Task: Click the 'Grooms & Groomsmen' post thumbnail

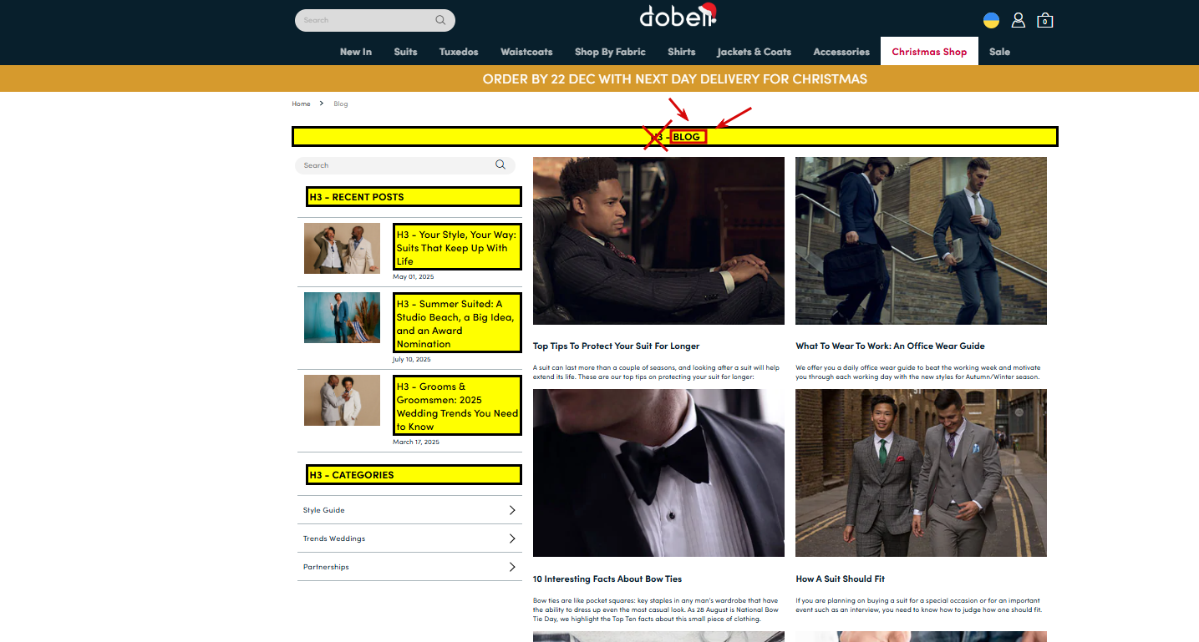Action: click(342, 400)
